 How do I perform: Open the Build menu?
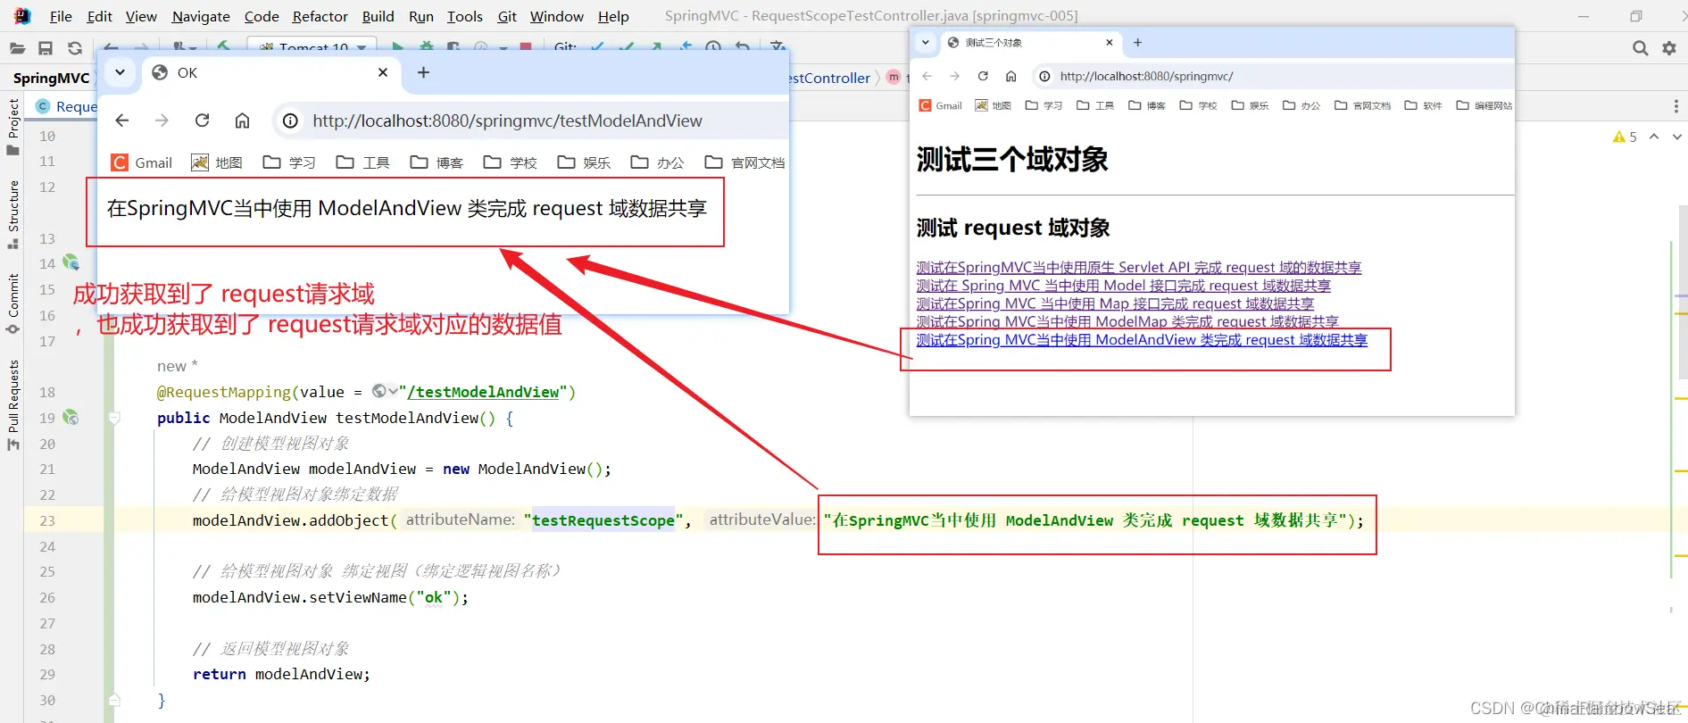(x=378, y=16)
